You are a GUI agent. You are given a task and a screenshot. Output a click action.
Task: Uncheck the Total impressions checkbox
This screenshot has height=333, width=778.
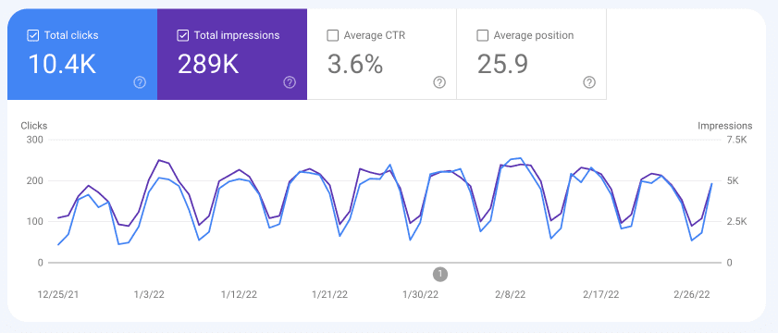coord(182,36)
